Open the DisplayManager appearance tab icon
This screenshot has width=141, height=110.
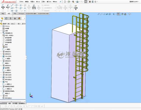tap(19, 18)
